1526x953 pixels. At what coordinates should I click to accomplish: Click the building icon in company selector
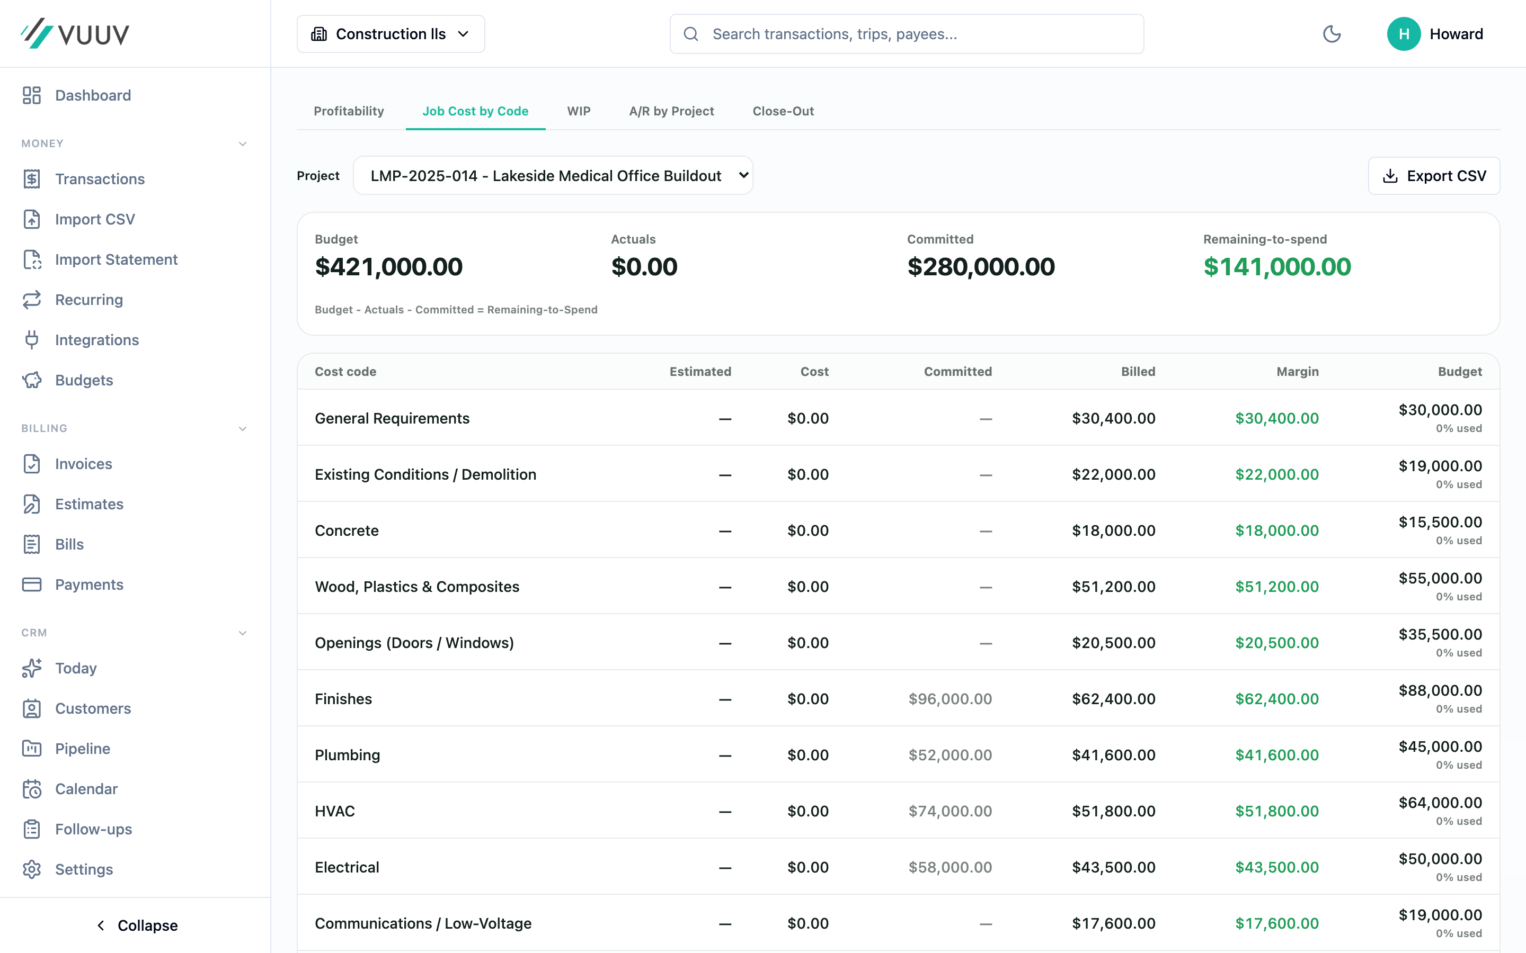tap(319, 34)
